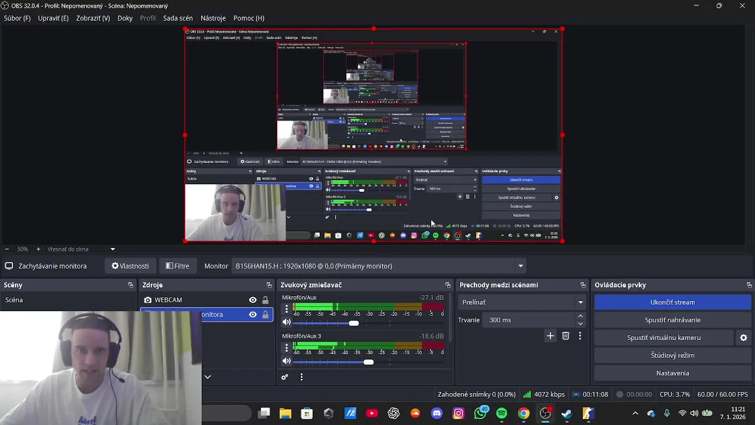The image size is (755, 425).
Task: Undock the Scény panel
Action: (x=130, y=285)
